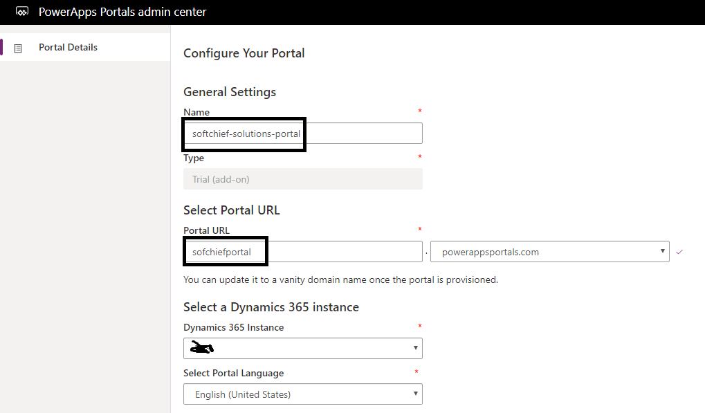This screenshot has width=705, height=413.
Task: Click the vanity domain name help text
Action: click(x=340, y=280)
